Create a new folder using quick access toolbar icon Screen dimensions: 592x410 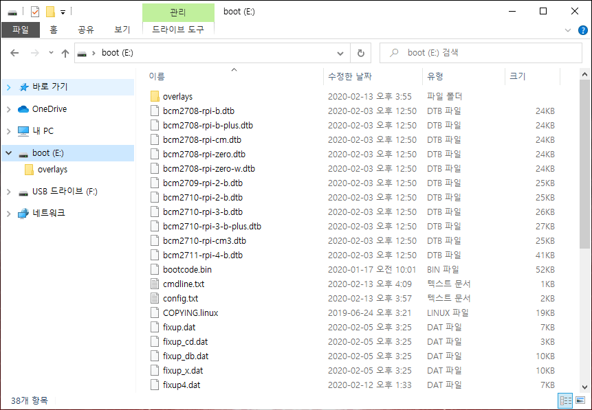(x=50, y=10)
